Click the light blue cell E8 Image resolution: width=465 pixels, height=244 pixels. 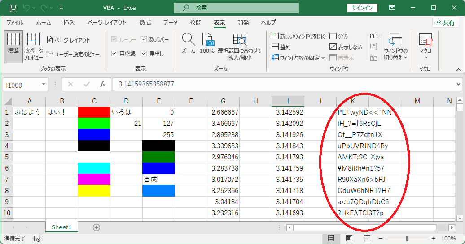point(158,191)
